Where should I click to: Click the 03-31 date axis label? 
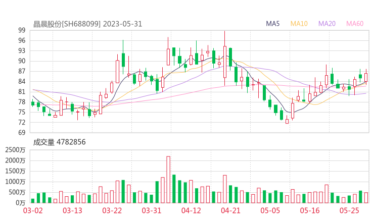[x=152, y=210]
